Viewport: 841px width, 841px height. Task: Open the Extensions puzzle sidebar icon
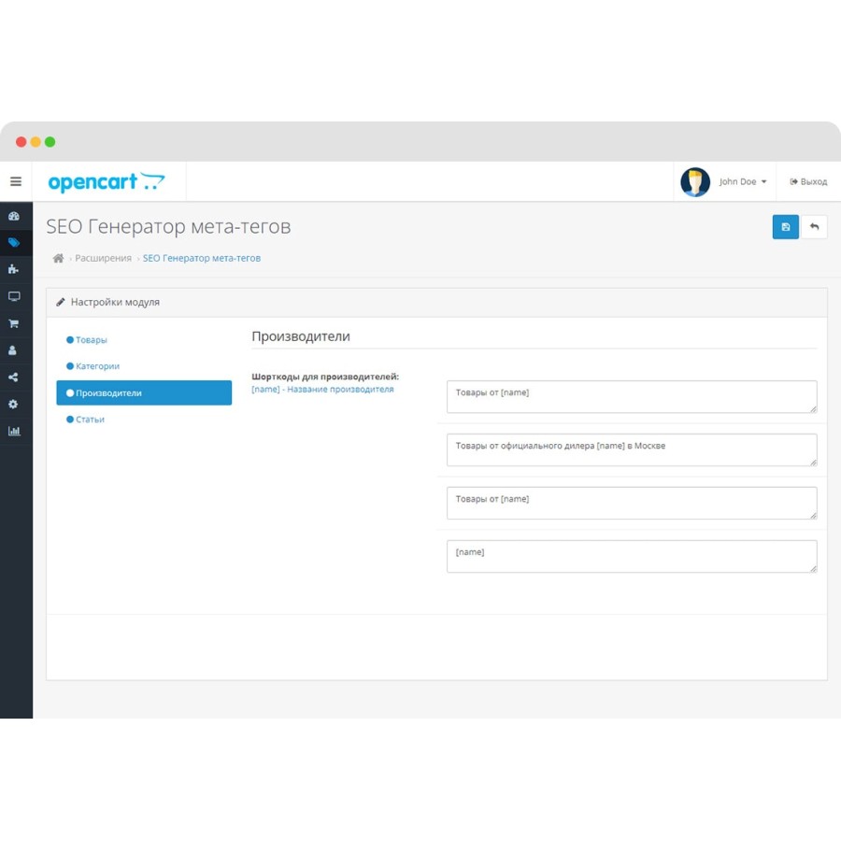[x=14, y=269]
